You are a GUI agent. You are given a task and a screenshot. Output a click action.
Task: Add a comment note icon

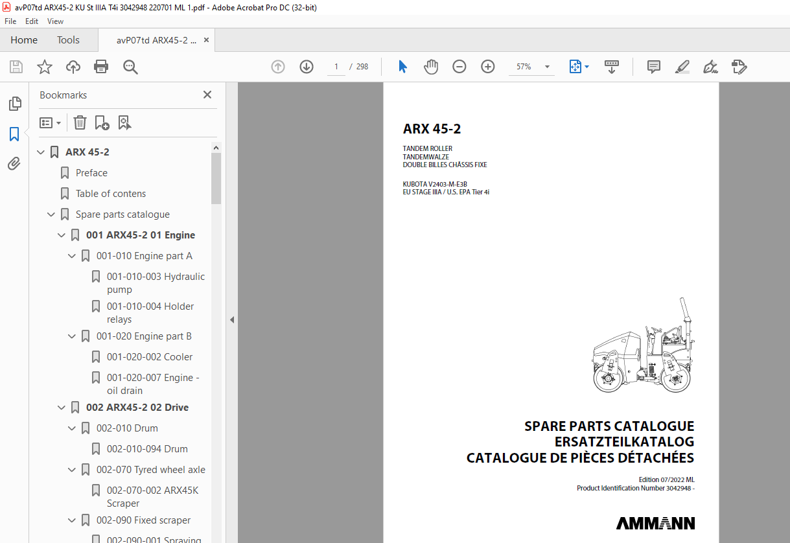[654, 67]
